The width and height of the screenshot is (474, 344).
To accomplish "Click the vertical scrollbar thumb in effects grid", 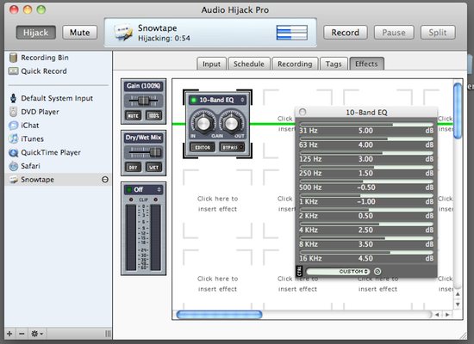I will click(x=458, y=111).
